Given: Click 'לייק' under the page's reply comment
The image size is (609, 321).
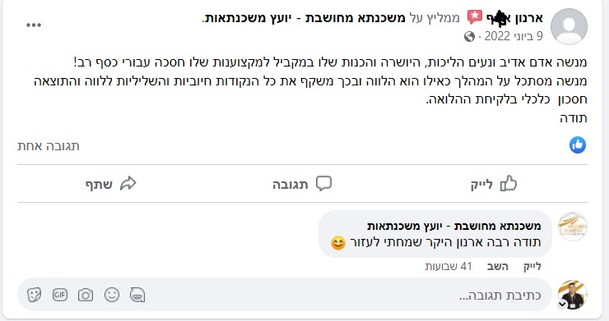Looking at the screenshot, I should pos(532,267).
